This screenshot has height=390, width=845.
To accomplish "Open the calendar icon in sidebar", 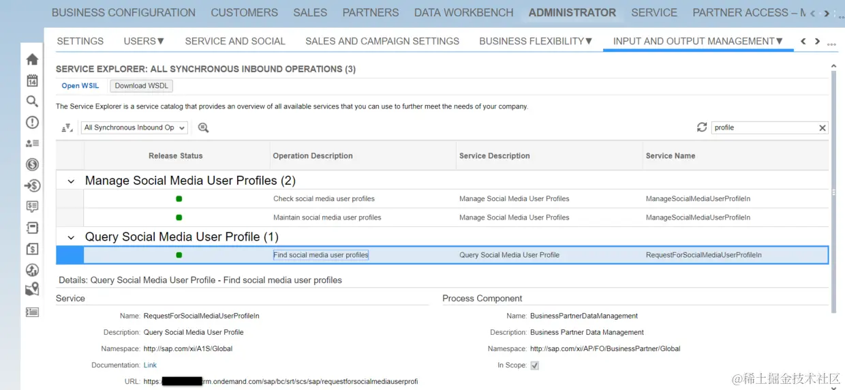I will pyautogui.click(x=32, y=80).
